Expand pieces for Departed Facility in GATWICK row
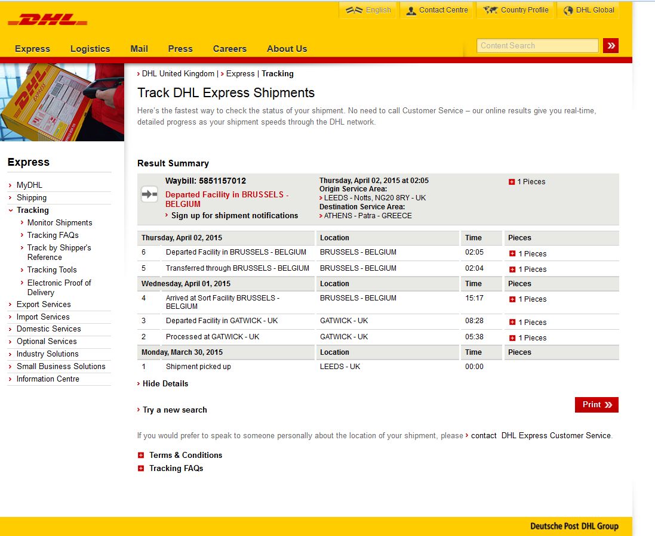This screenshot has width=655, height=536. click(x=512, y=322)
